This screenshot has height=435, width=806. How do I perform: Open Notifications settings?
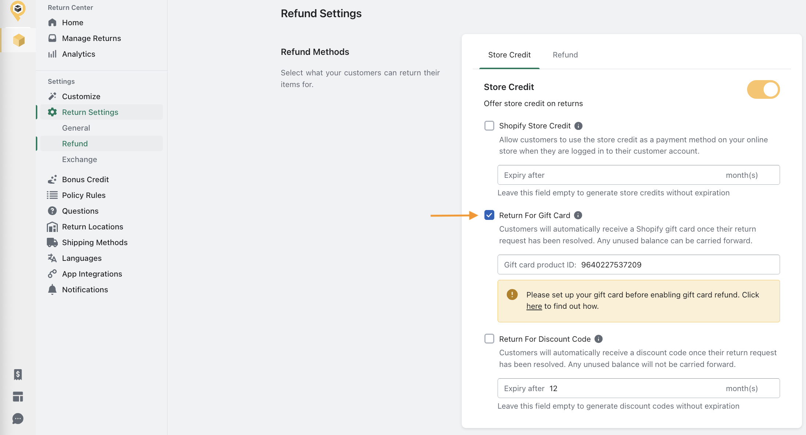tap(102, 289)
